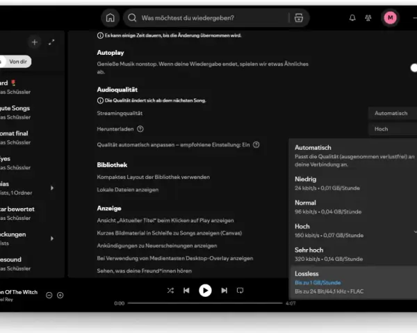Image resolution: width=417 pixels, height=333 pixels.
Task: Toggle repeat mode
Action: point(240,291)
